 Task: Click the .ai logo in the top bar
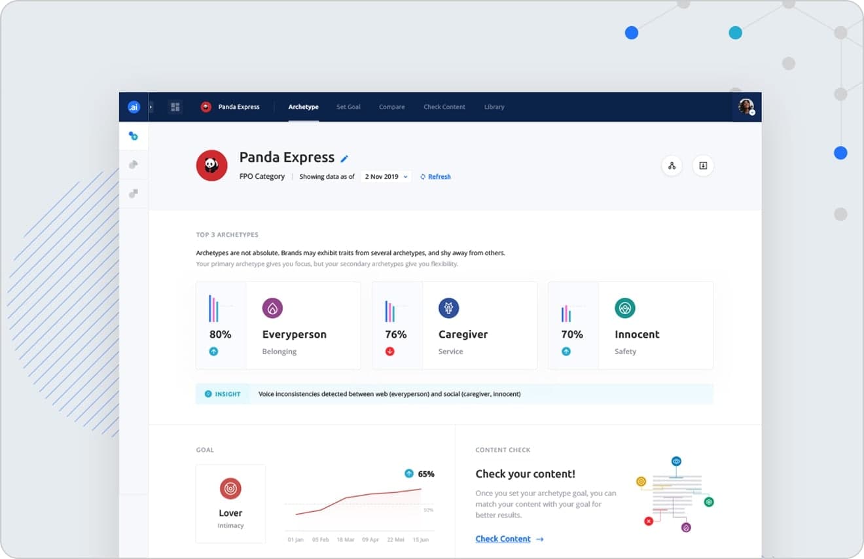(134, 107)
